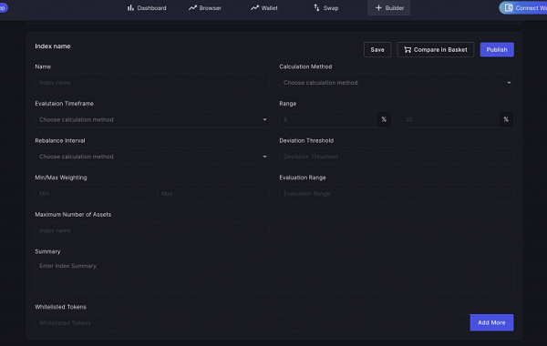Viewport: 547px width, 346px height.
Task: Go to the Wallet tab
Action: (x=264, y=7)
